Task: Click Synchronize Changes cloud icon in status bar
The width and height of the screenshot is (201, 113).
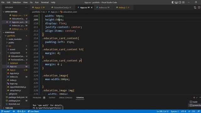Action: click(x=14, y=111)
